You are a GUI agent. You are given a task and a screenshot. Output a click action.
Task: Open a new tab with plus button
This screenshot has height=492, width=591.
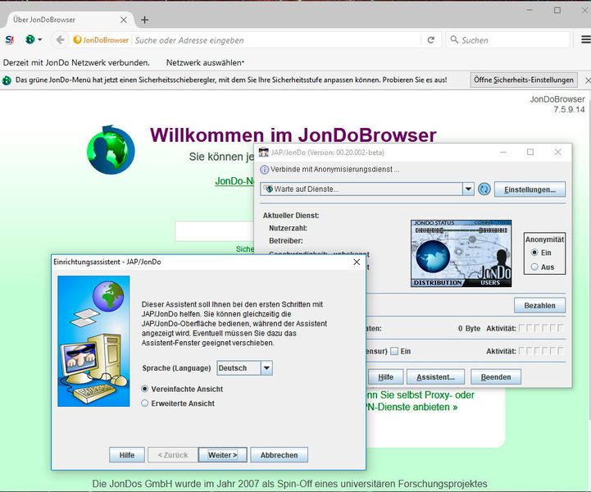[145, 20]
